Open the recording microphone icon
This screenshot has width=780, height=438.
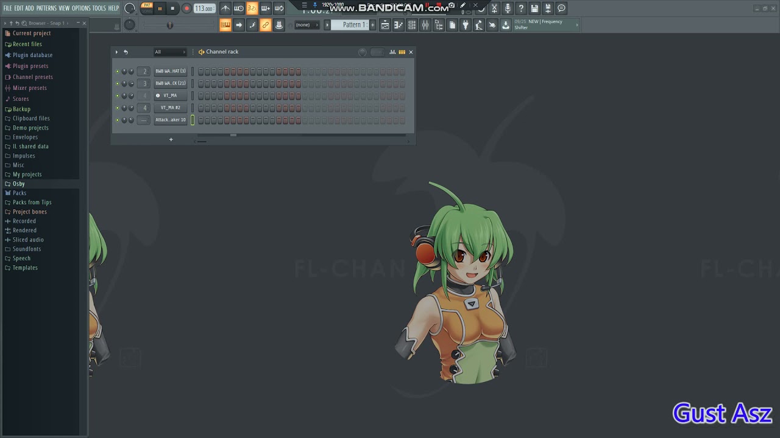click(x=508, y=9)
